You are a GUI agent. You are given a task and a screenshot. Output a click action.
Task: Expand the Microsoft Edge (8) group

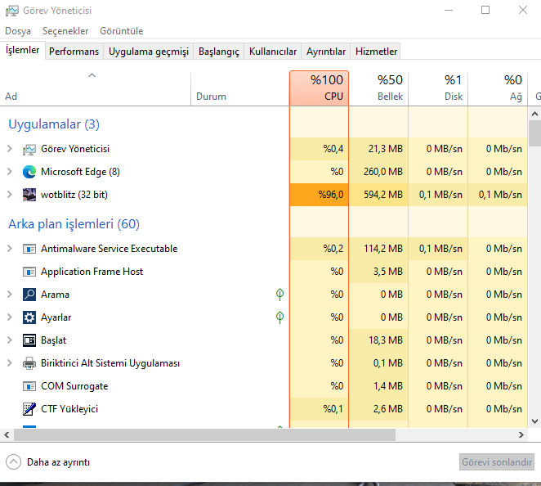[x=10, y=172]
